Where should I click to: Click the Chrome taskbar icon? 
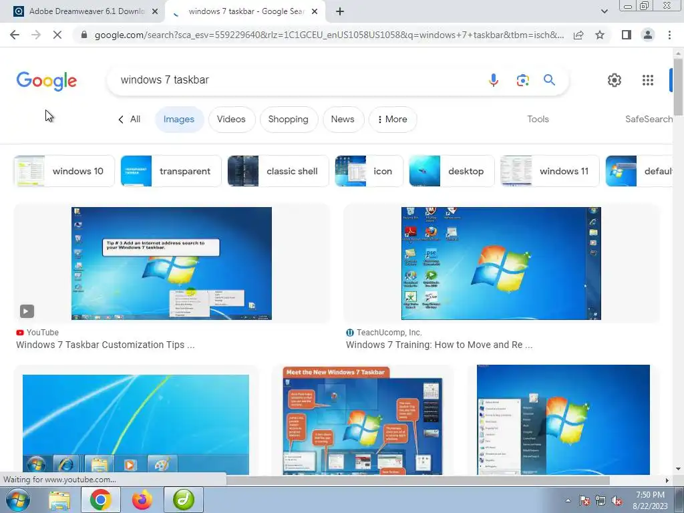[x=100, y=500]
